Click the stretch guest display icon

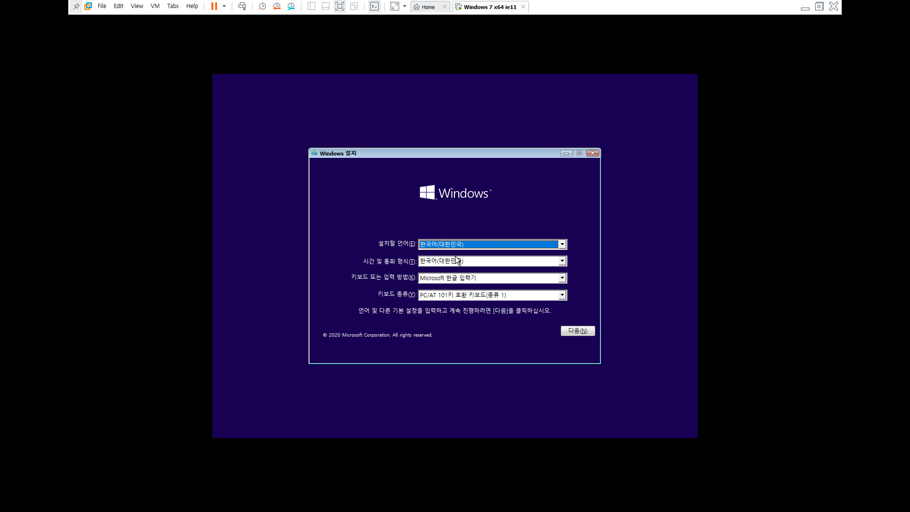point(395,7)
